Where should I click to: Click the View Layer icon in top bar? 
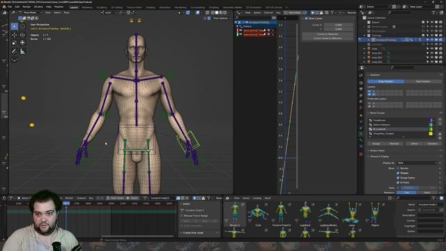click(406, 6)
